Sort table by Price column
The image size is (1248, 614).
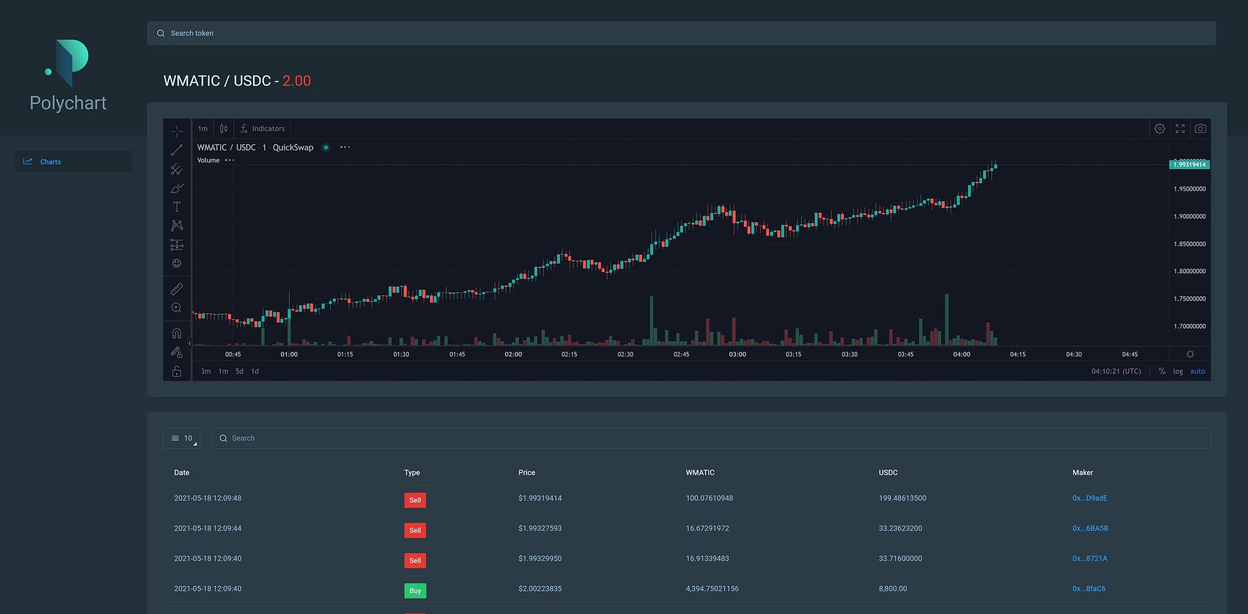coord(527,472)
